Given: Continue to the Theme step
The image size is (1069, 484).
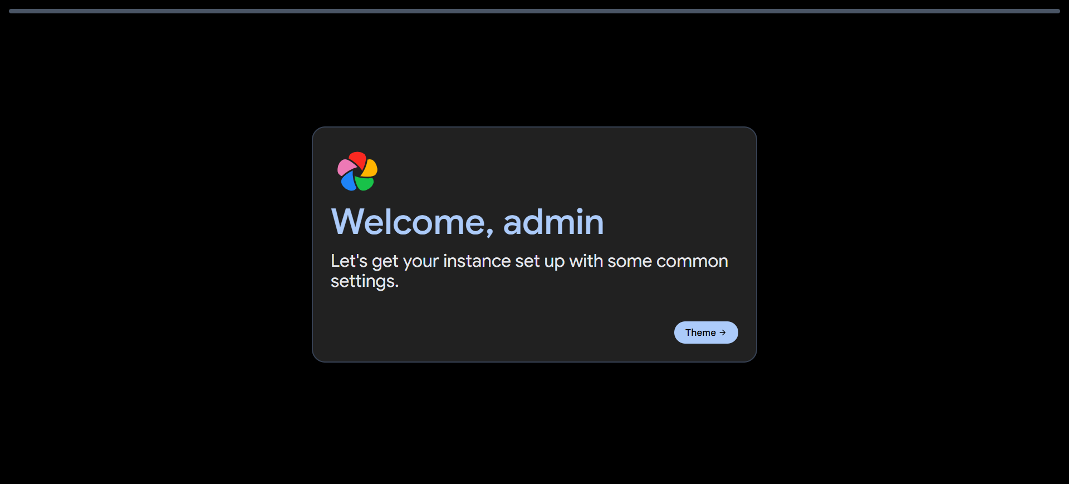Looking at the screenshot, I should [706, 333].
